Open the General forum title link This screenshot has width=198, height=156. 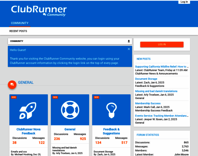(x=70, y=129)
